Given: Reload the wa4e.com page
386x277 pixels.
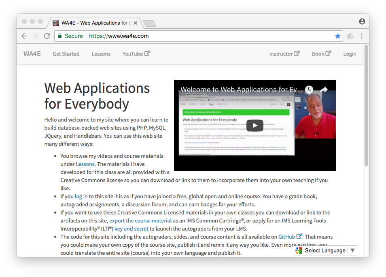Looking at the screenshot, I should coord(47,36).
